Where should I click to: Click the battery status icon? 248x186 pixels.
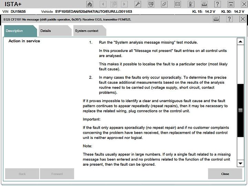click(191, 4)
